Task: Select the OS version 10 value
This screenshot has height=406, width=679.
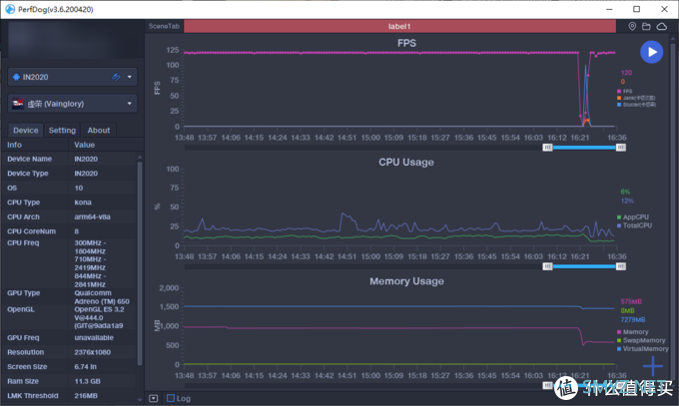Action: pyautogui.click(x=78, y=188)
